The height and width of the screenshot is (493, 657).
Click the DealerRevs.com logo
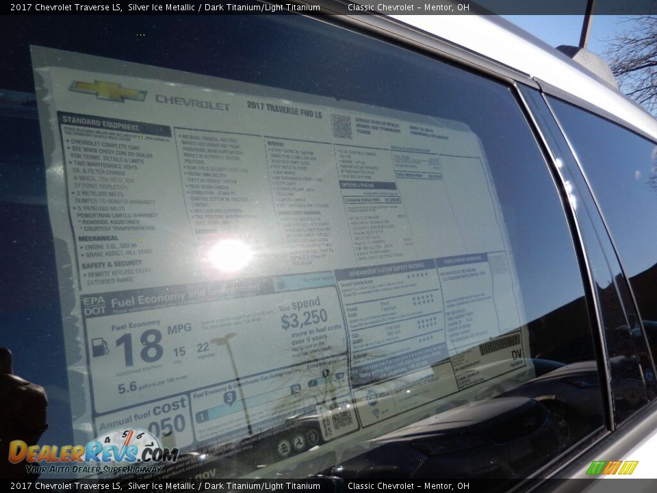point(93,452)
